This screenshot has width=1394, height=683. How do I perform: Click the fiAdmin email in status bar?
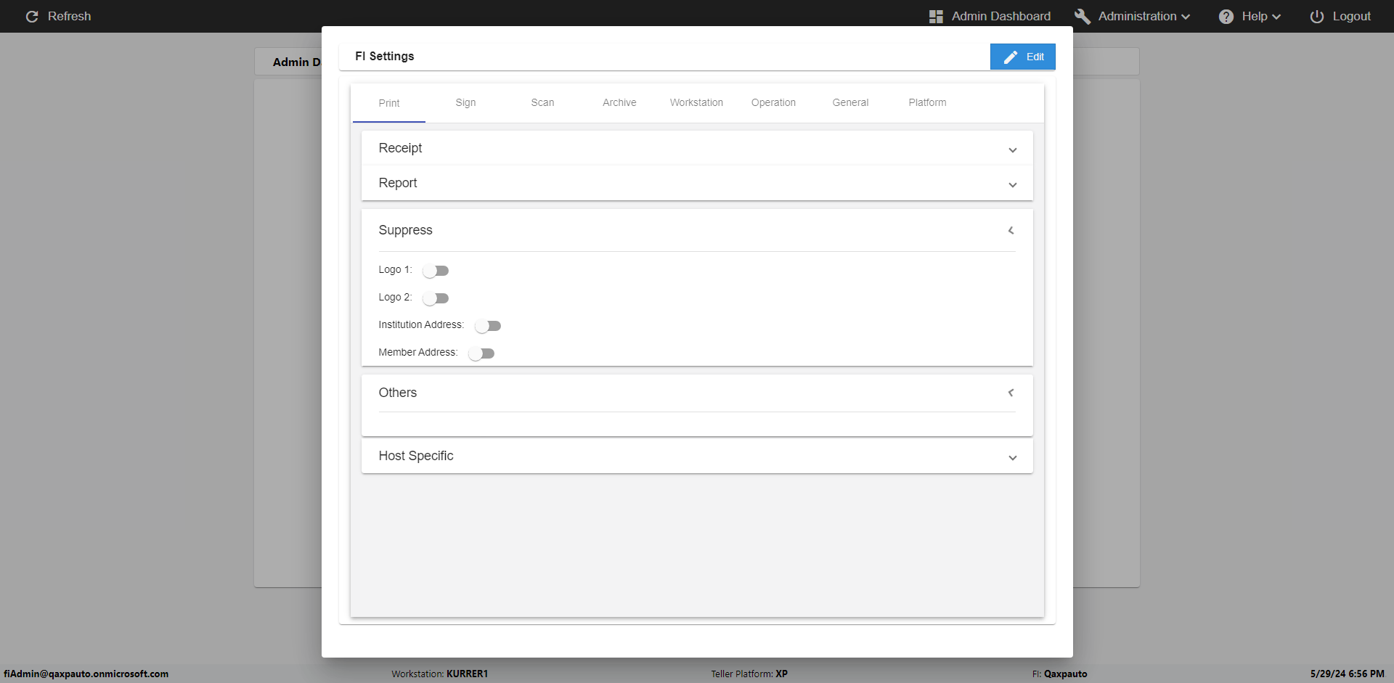tap(86, 674)
